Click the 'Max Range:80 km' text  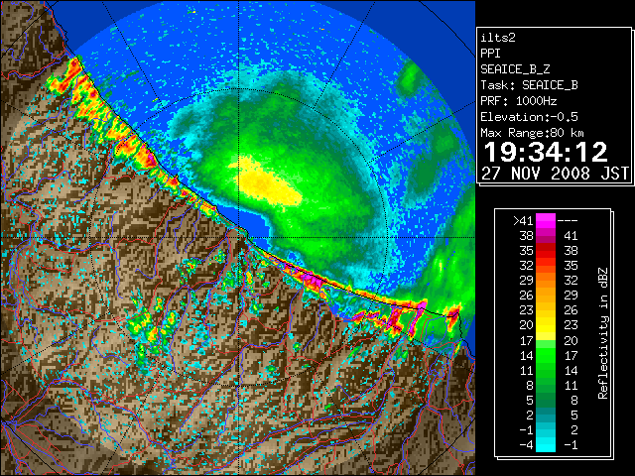(x=533, y=133)
